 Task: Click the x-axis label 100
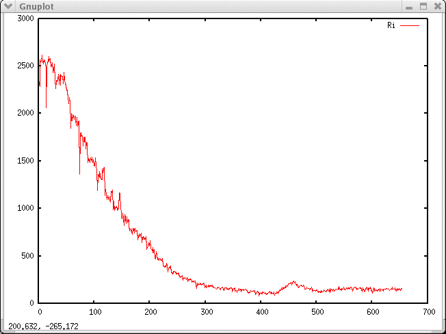click(95, 312)
